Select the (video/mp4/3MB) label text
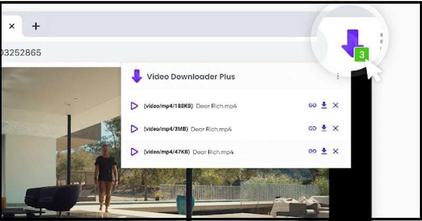The width and height of the screenshot is (422, 221). pos(166,129)
